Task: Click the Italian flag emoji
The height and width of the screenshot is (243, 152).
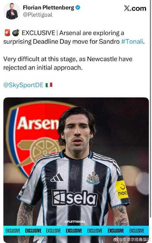Action: coord(49,85)
